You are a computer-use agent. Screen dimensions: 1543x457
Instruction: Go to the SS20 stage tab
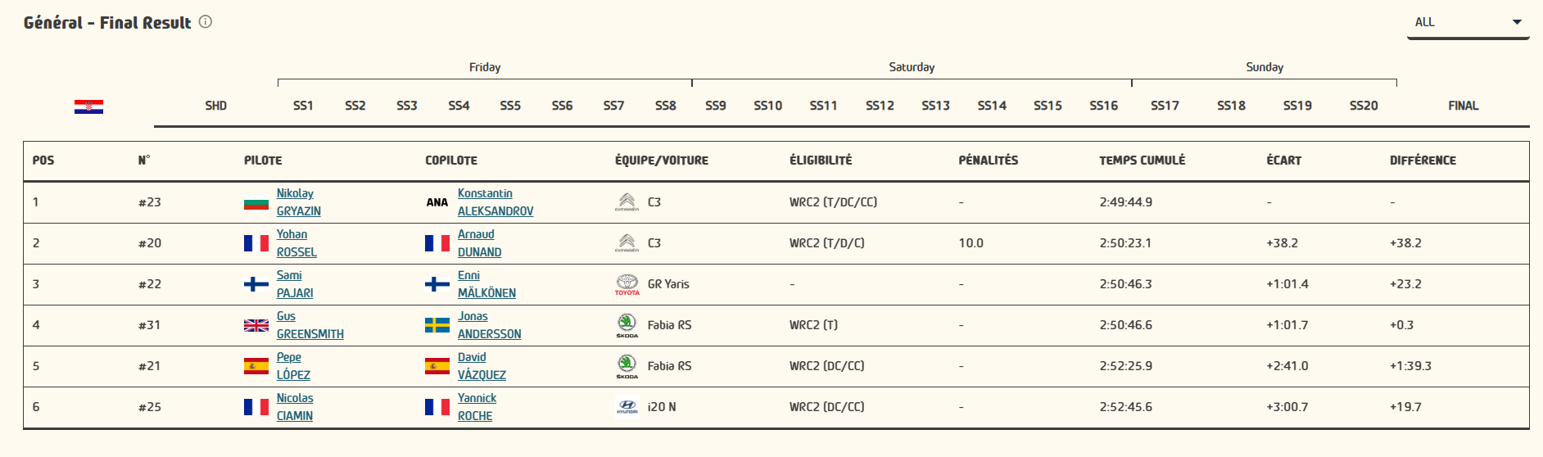[1364, 106]
